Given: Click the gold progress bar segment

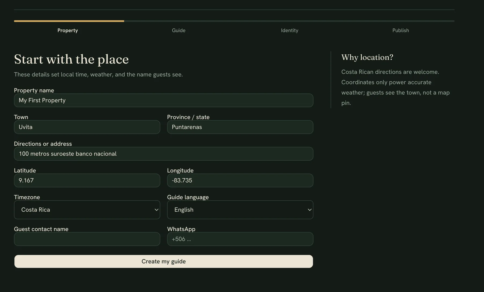Looking at the screenshot, I should tap(69, 21).
